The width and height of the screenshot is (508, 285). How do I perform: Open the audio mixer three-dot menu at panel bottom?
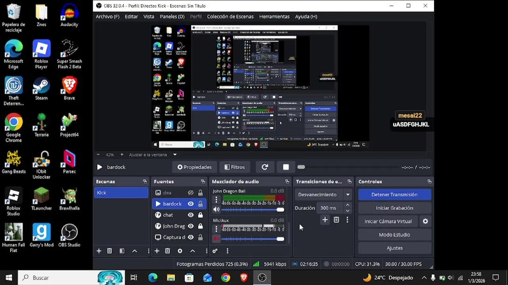(227, 251)
